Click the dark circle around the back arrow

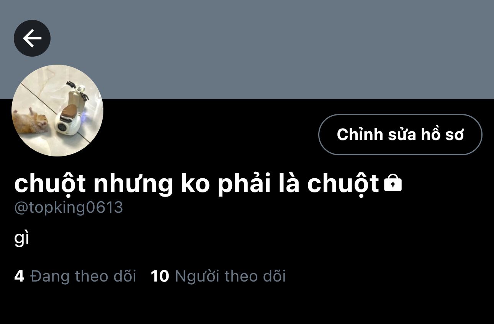(32, 38)
